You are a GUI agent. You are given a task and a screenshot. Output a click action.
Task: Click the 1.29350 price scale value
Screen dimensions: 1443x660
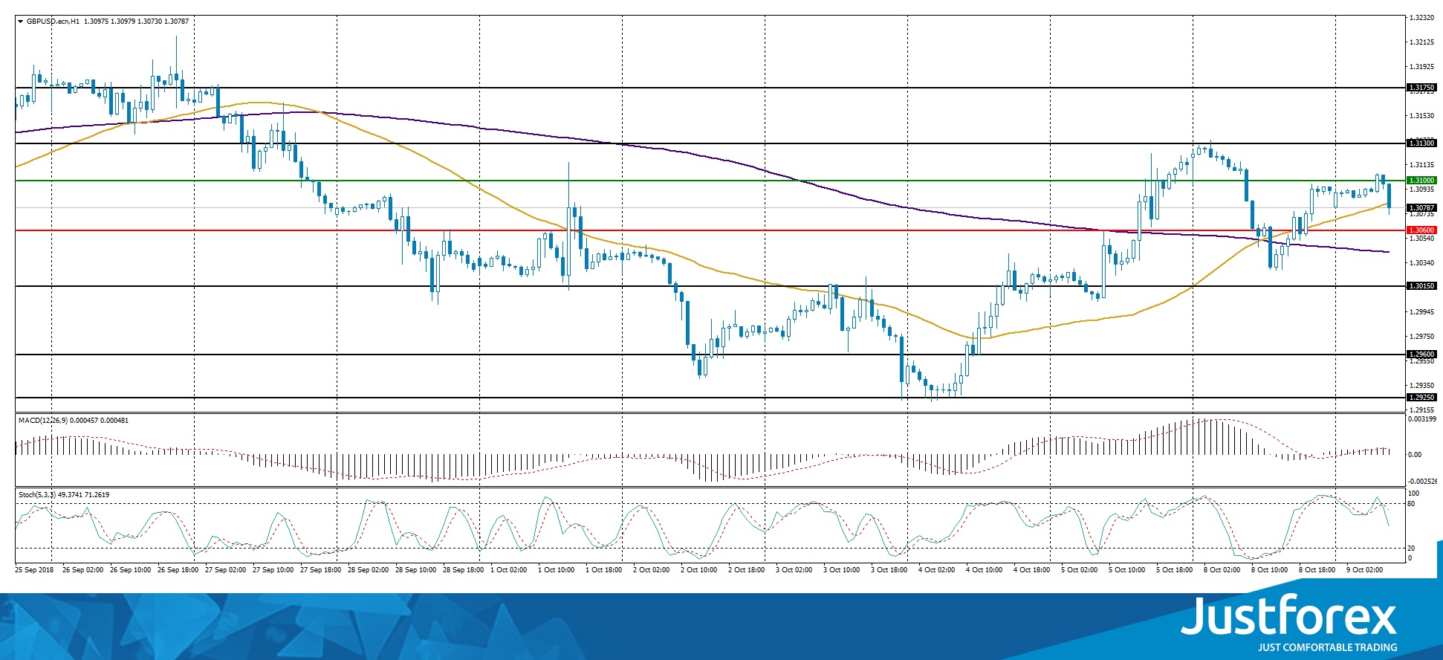click(1421, 386)
